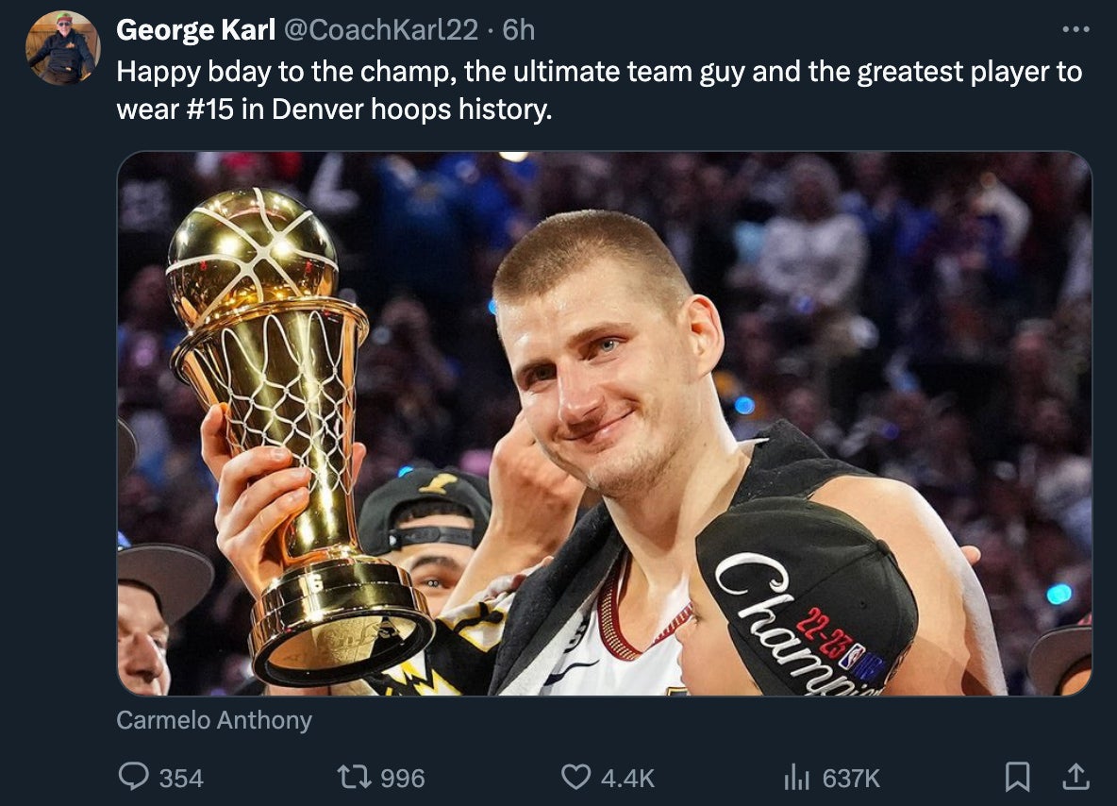Open the 6h timestamp link
Viewport: 1117px width, 806px height.
pyautogui.click(x=519, y=30)
